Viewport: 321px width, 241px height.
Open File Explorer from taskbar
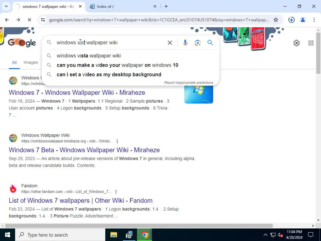(113, 235)
